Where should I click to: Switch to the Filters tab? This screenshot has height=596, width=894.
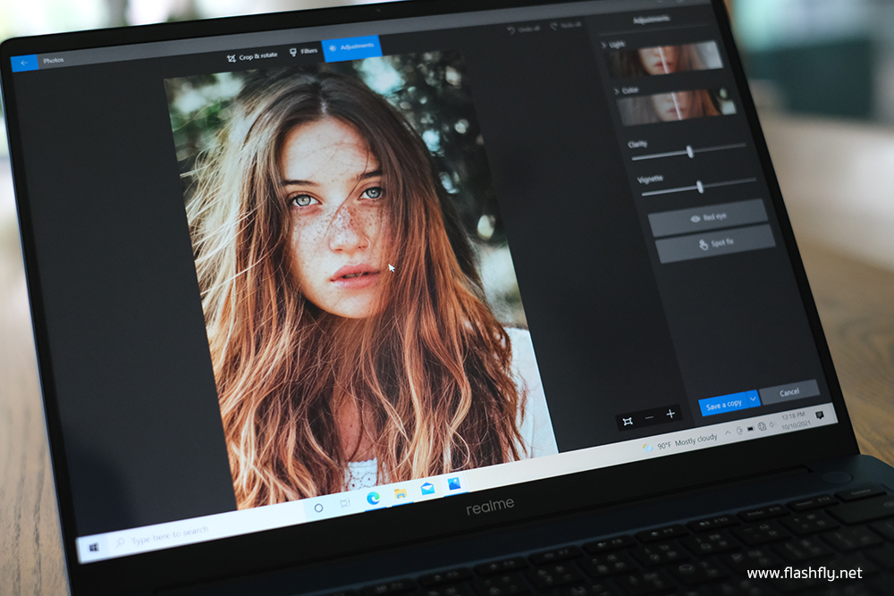coord(303,51)
